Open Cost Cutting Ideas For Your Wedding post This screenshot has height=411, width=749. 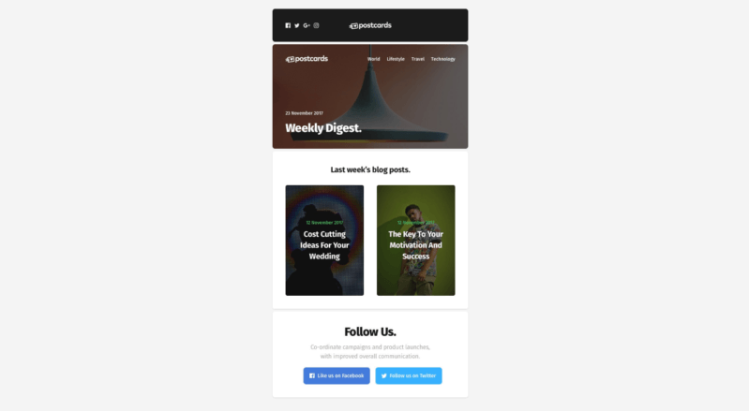[x=324, y=245]
